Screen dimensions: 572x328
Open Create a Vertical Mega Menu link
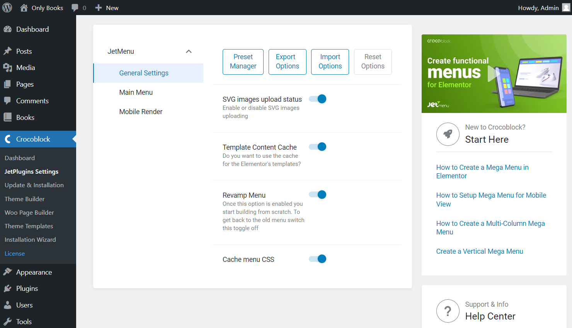(480, 251)
